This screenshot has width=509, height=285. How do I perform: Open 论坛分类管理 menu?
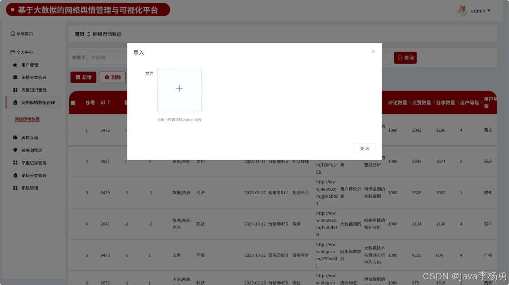[x=34, y=175]
